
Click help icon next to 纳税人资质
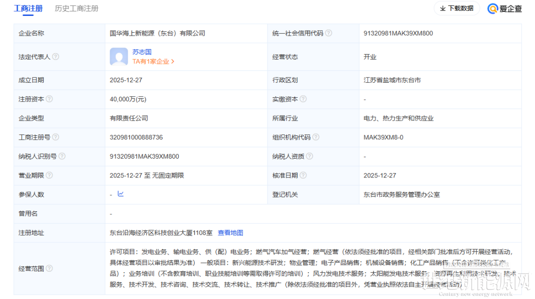[x=309, y=156]
